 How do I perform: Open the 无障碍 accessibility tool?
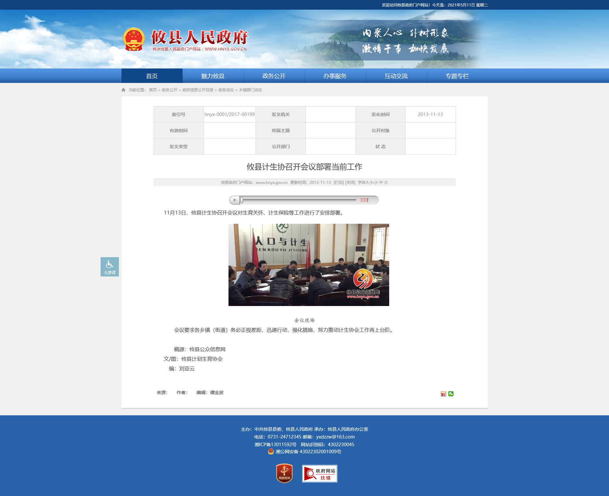(110, 266)
